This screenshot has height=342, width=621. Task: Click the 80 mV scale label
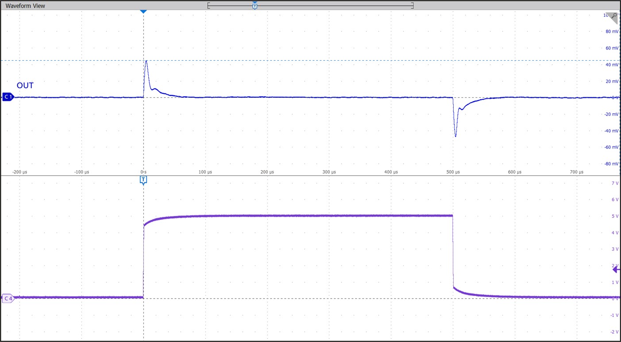(x=612, y=31)
